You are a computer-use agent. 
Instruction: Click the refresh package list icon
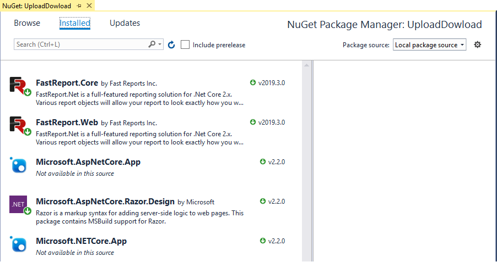[x=171, y=45]
